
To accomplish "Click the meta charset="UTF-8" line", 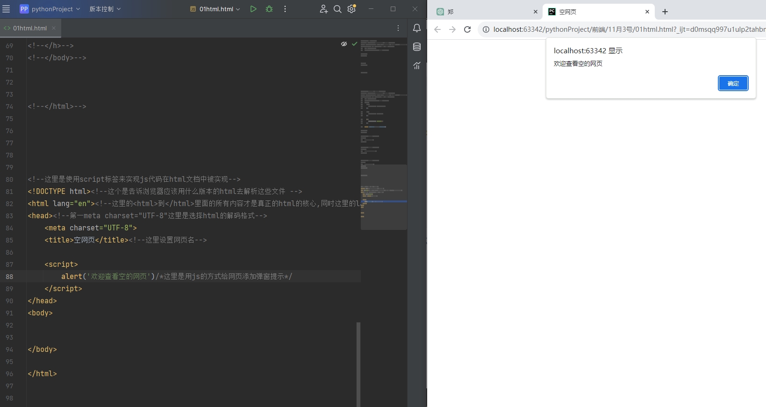I will point(91,228).
